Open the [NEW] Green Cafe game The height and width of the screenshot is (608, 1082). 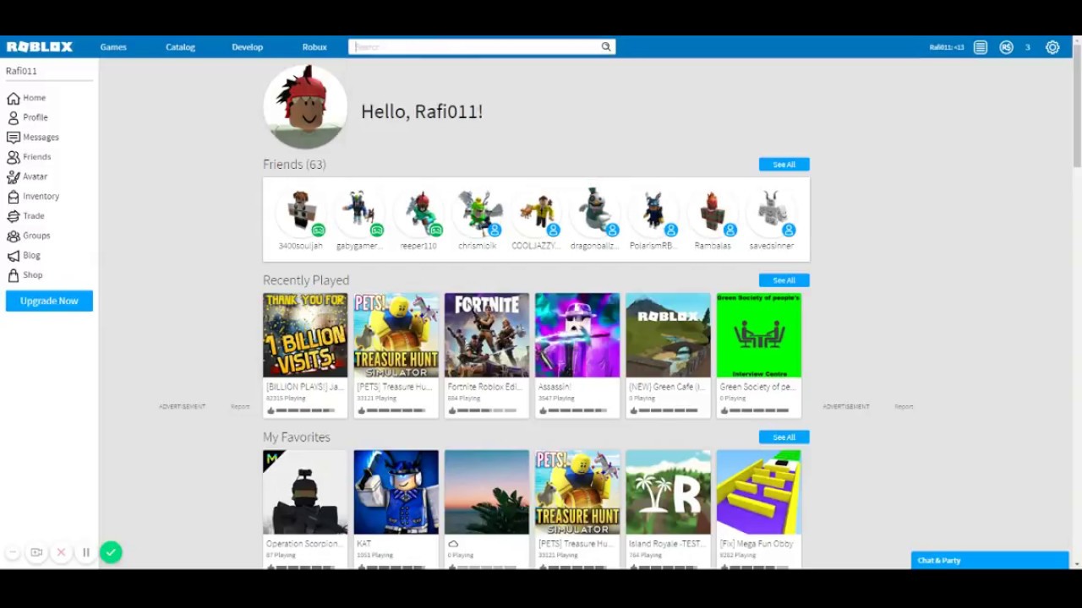click(668, 335)
